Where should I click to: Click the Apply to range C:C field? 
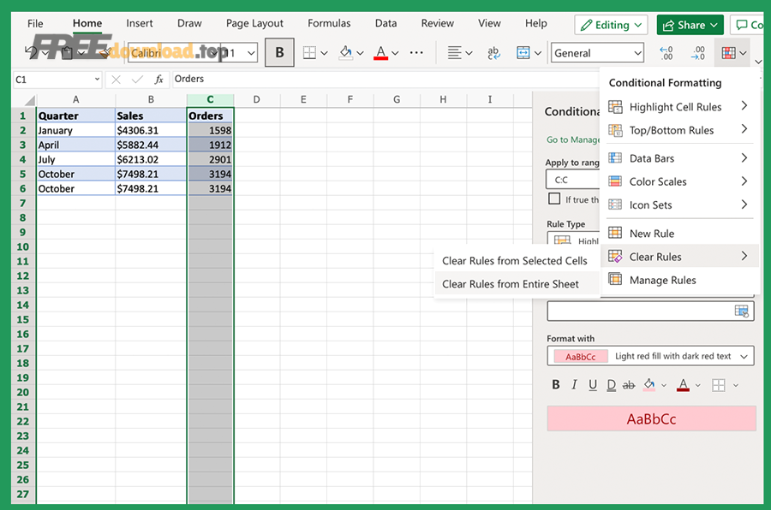(573, 180)
